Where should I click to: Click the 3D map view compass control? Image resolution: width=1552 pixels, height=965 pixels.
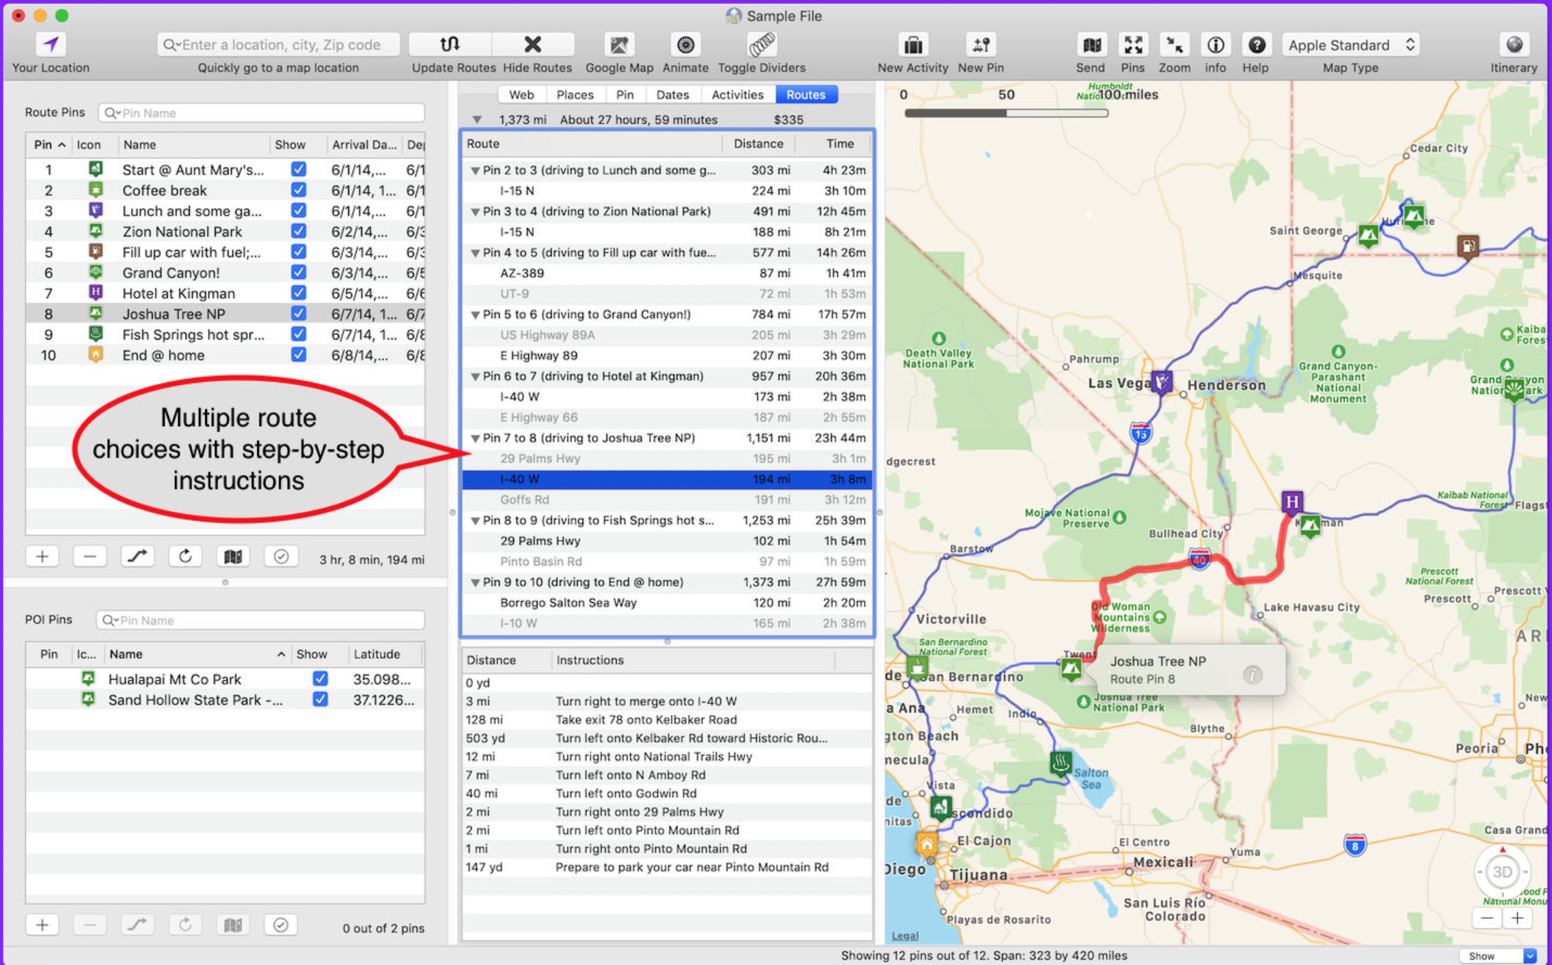(x=1502, y=872)
